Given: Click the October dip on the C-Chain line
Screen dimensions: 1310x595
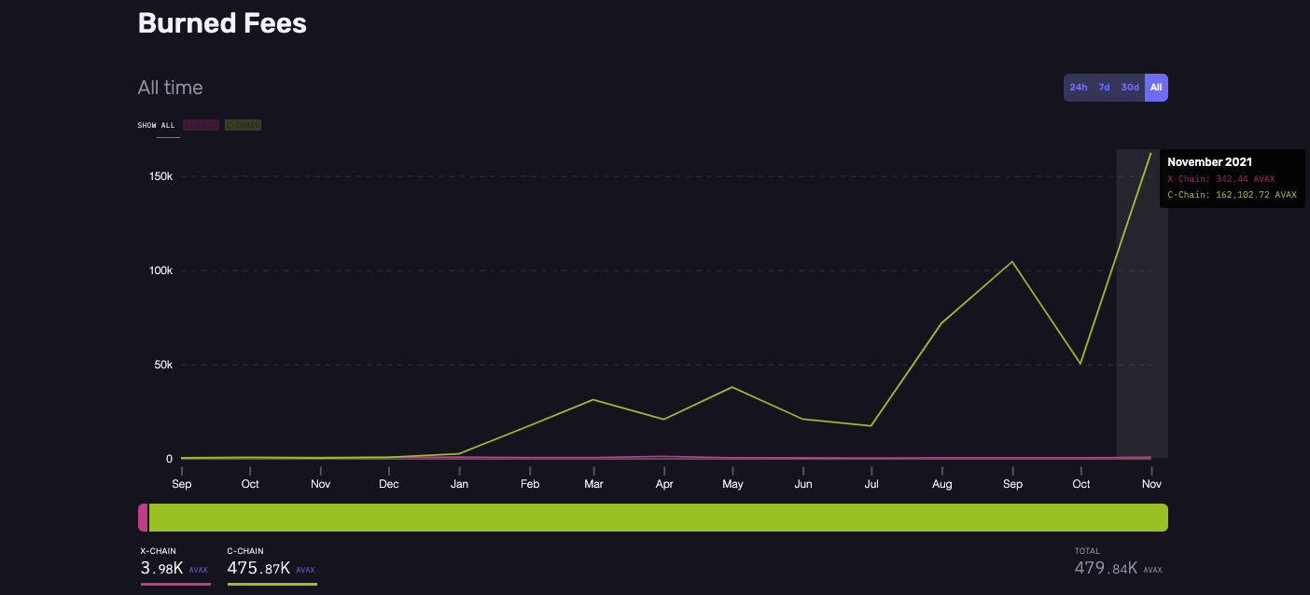Looking at the screenshot, I should pyautogui.click(x=1080, y=364).
